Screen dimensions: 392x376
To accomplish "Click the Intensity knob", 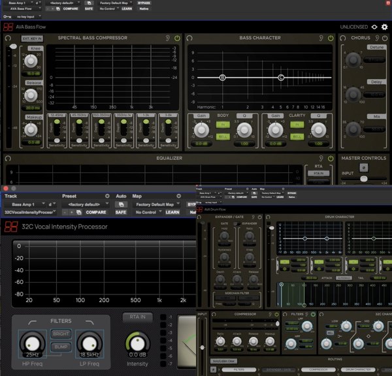I will point(137,341).
